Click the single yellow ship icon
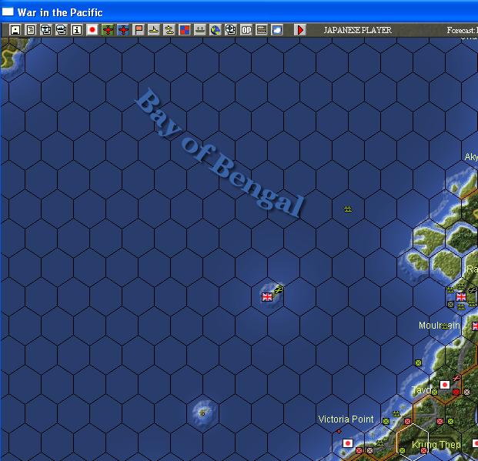The width and height of the screenshot is (478, 461). point(154,30)
